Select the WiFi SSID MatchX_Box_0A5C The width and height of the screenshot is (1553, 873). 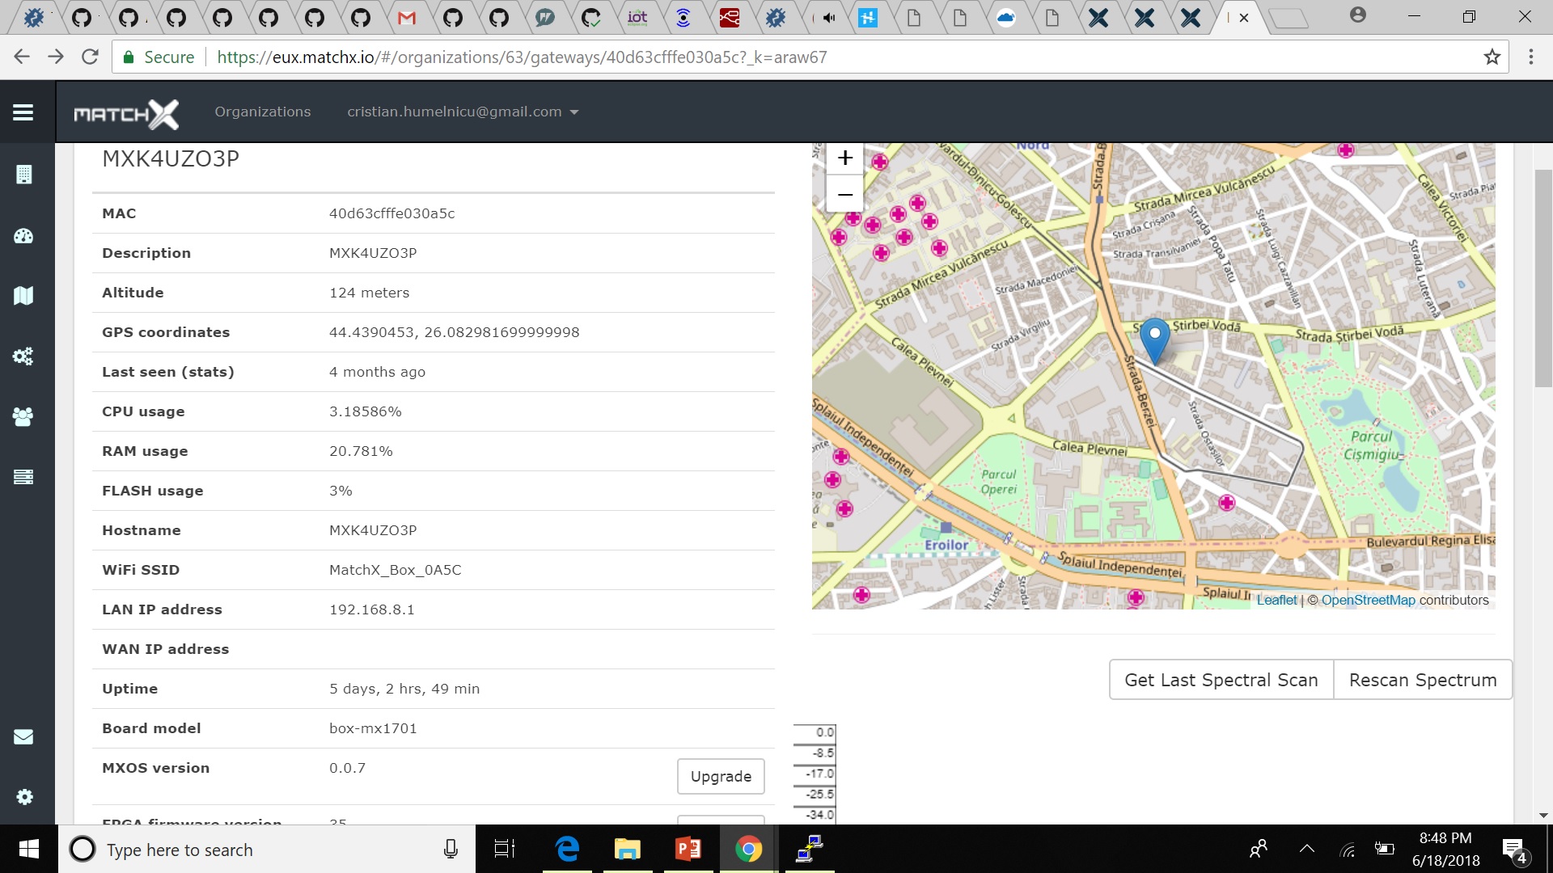tap(396, 570)
